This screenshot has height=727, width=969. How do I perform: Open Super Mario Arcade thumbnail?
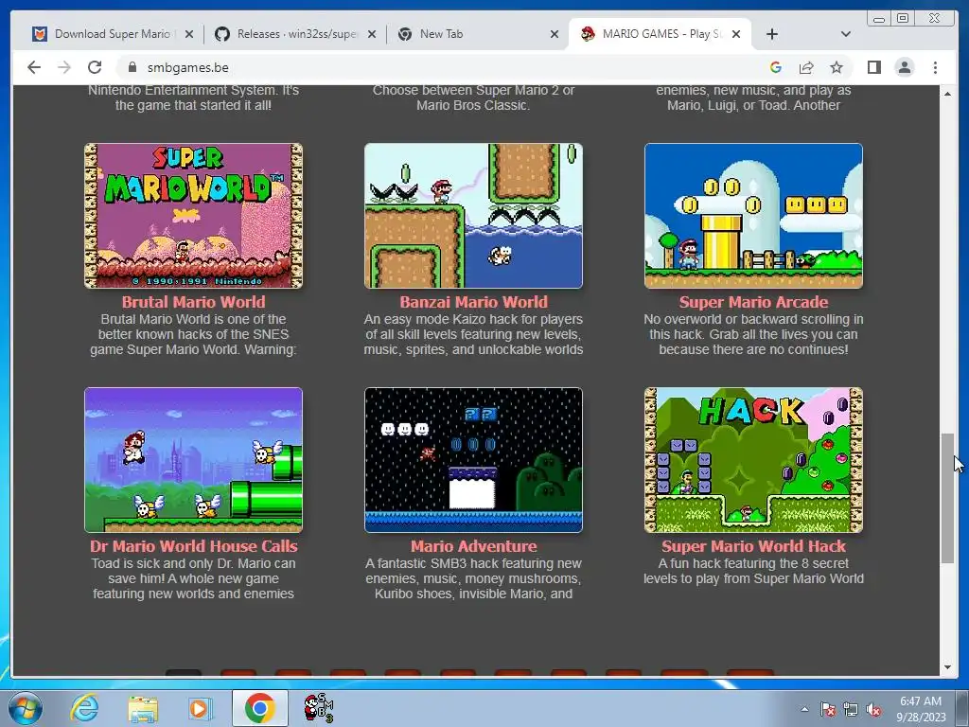[x=753, y=216]
